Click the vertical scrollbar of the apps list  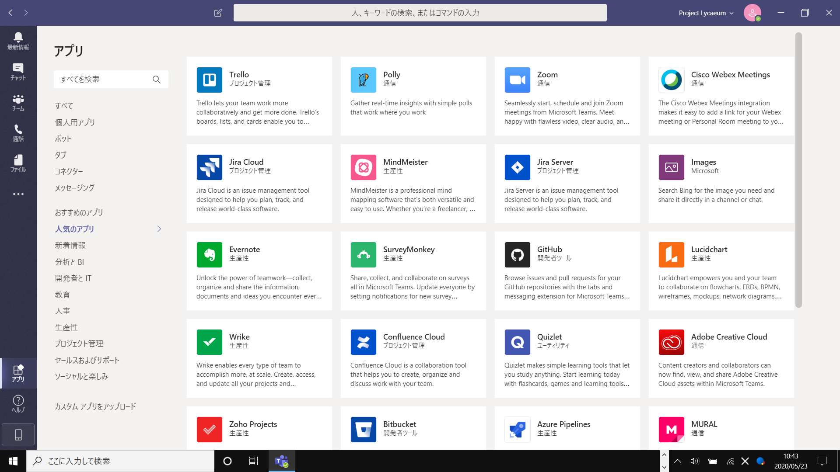(x=798, y=170)
